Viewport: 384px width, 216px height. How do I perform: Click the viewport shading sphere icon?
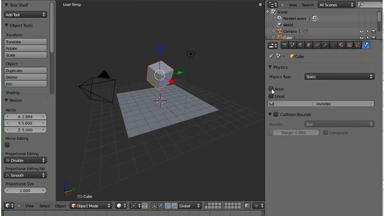point(119,206)
